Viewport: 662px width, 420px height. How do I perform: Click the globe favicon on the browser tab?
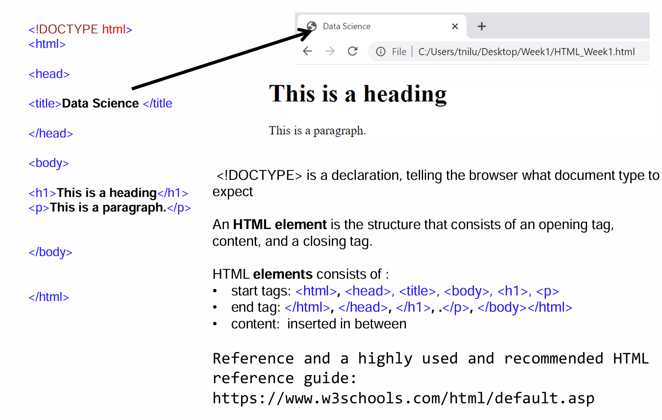tap(312, 27)
